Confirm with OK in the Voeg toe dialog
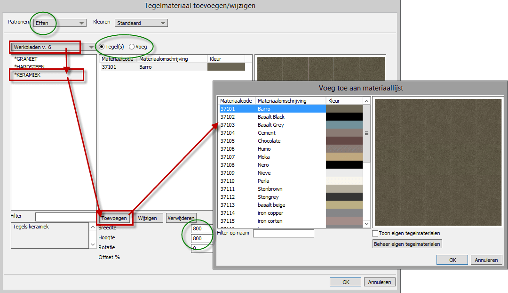The image size is (508, 293). point(452,260)
